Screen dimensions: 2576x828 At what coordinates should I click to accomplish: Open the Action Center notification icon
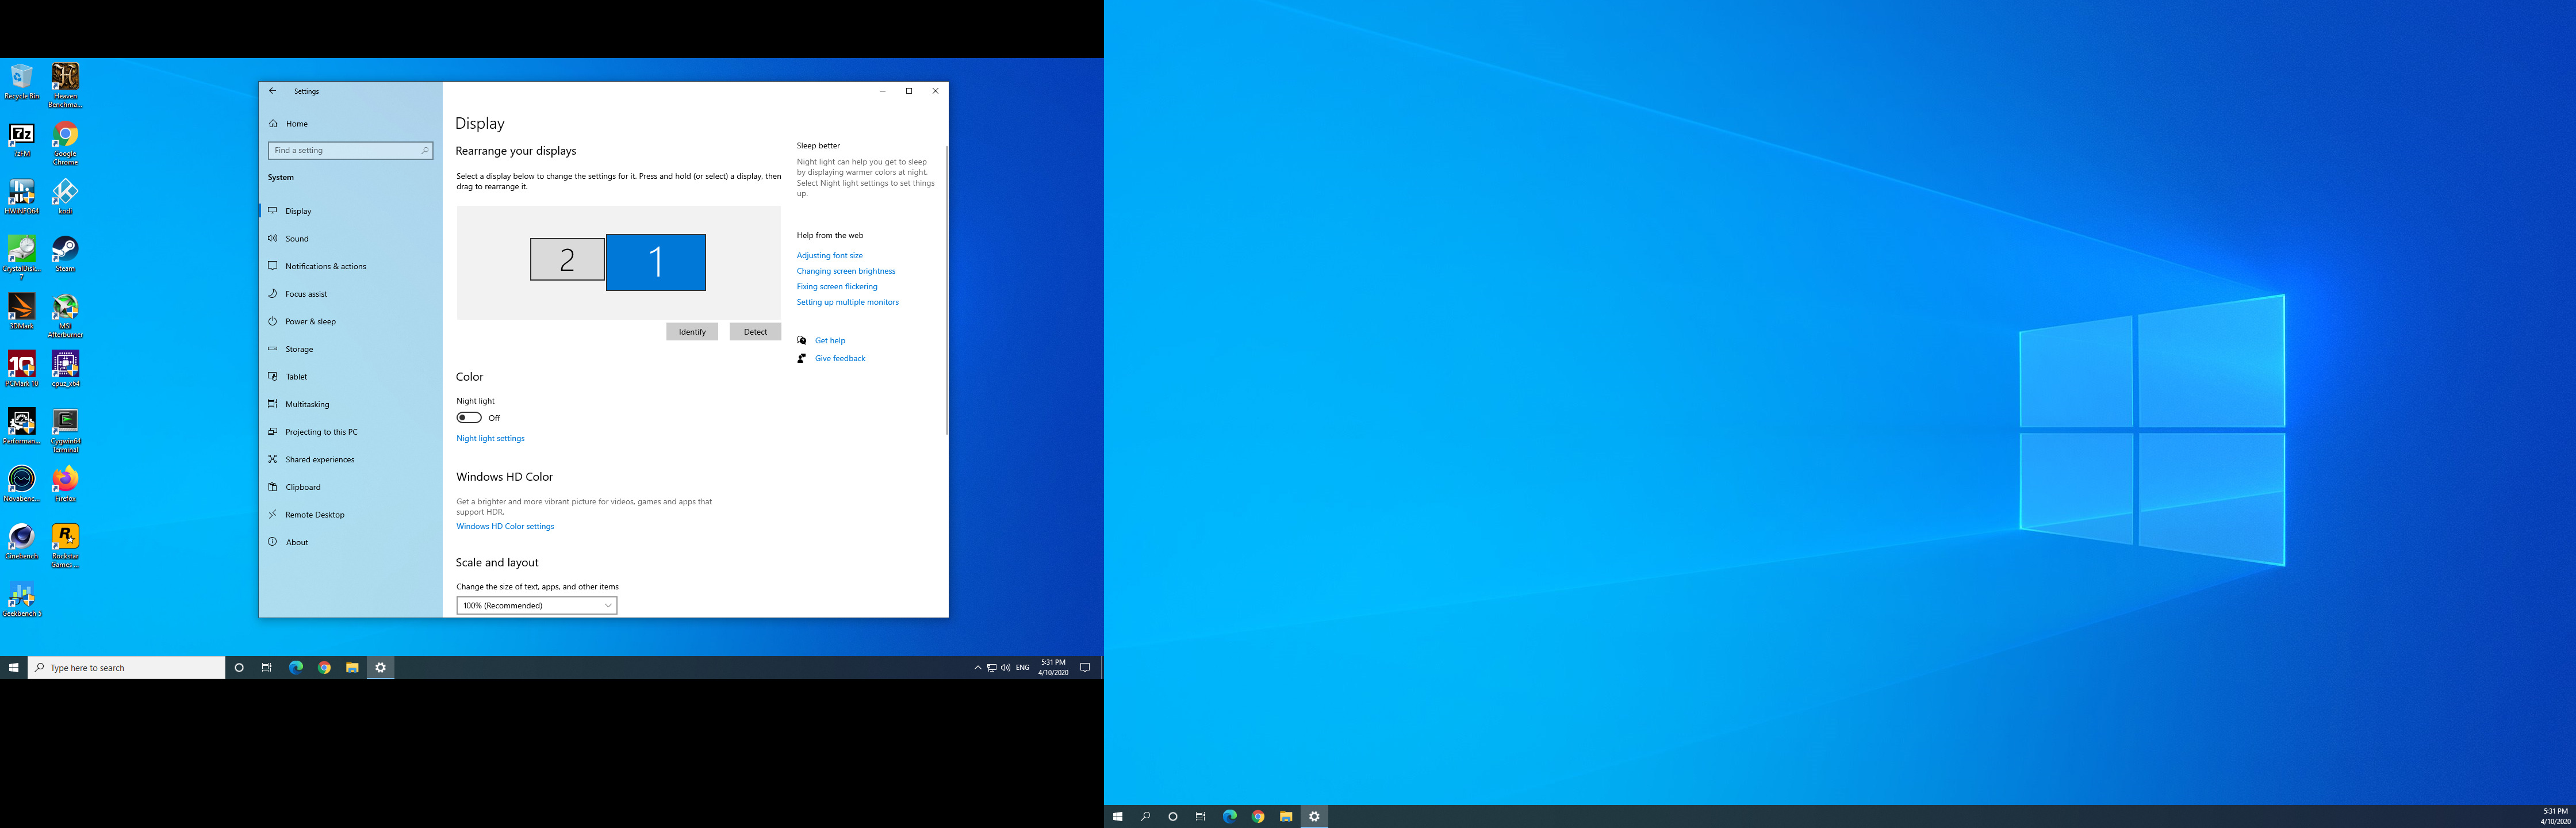[1085, 668]
